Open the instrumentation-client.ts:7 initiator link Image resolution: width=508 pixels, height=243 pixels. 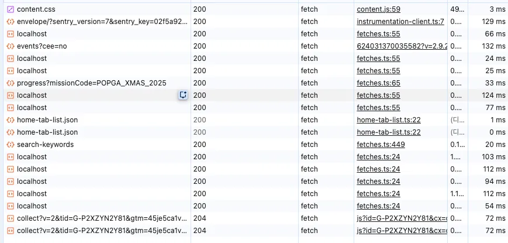pos(400,22)
